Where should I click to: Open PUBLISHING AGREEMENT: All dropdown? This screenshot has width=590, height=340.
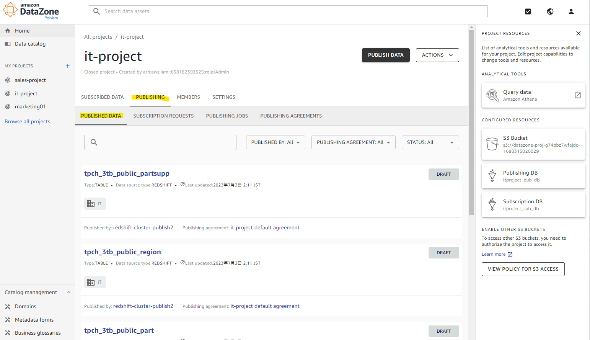(x=354, y=142)
